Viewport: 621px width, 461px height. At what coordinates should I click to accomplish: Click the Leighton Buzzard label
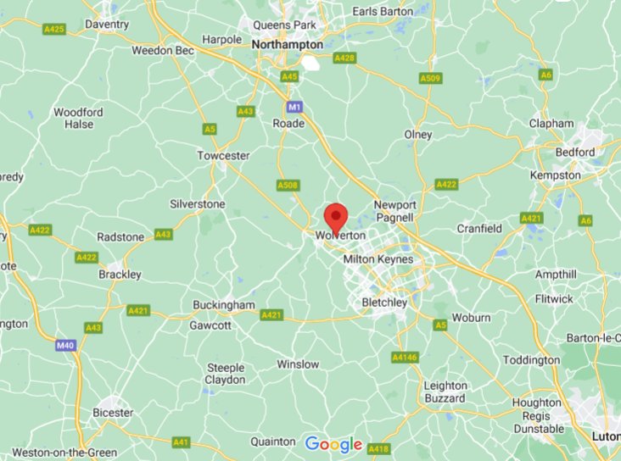[x=445, y=392]
